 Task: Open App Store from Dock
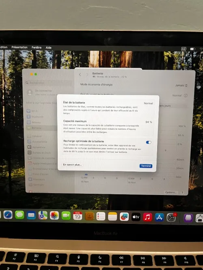159,217
